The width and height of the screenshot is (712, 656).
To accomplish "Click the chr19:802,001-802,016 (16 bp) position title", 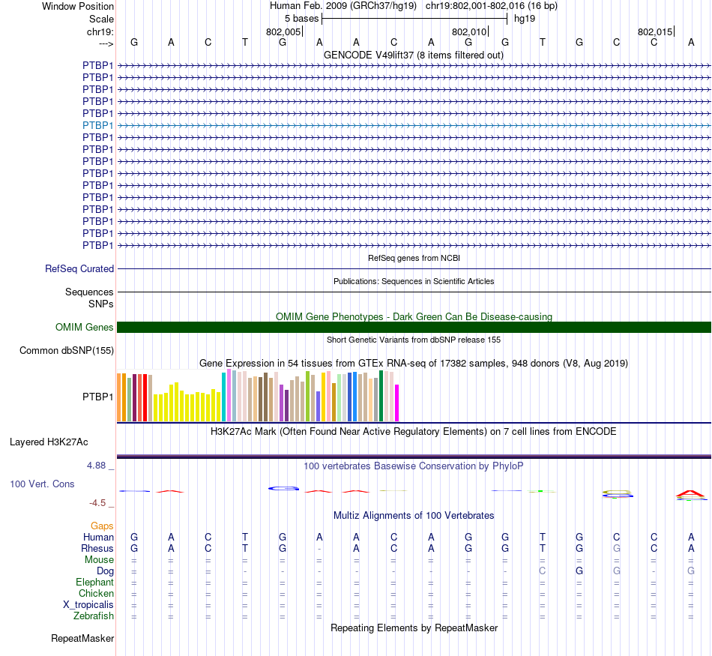I will point(492,6).
